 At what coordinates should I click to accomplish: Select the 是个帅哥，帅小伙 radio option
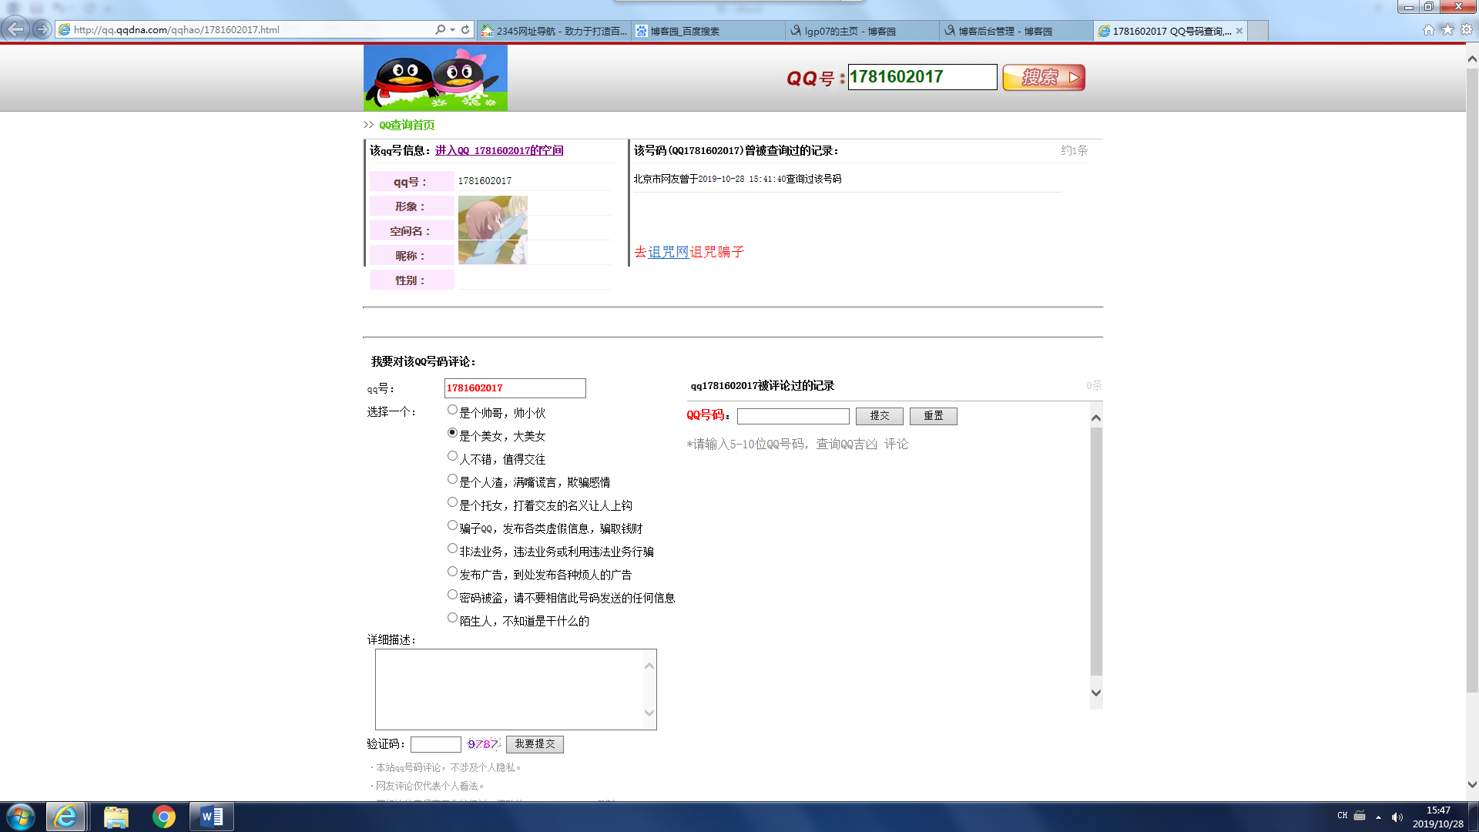pyautogui.click(x=452, y=410)
